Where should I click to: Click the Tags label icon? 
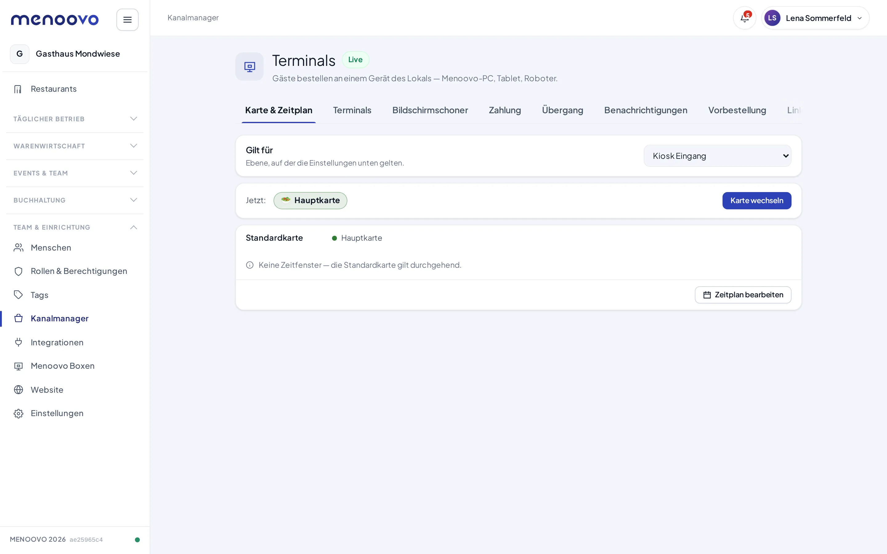click(18, 295)
